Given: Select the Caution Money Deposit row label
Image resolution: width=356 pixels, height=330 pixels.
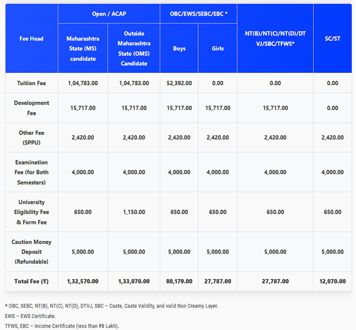Looking at the screenshot, I should 31,252.
